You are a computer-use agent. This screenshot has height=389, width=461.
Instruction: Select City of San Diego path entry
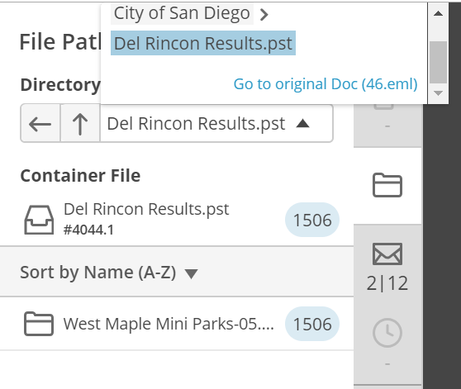182,13
